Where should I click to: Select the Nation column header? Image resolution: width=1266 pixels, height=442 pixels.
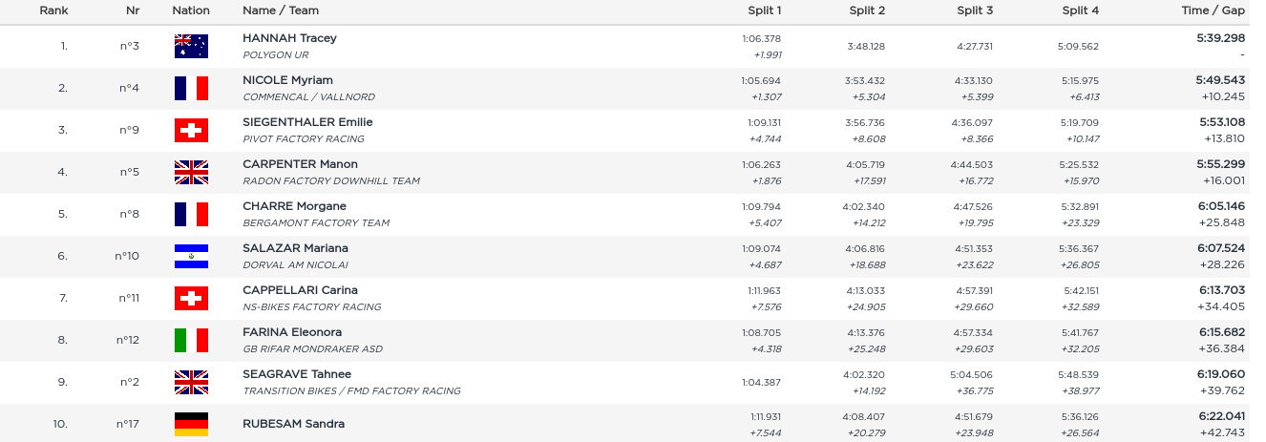(x=191, y=11)
